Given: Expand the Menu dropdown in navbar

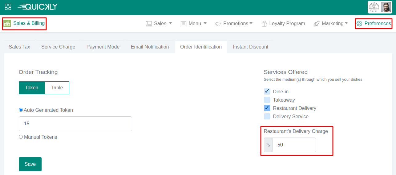Looking at the screenshot, I should coord(194,24).
